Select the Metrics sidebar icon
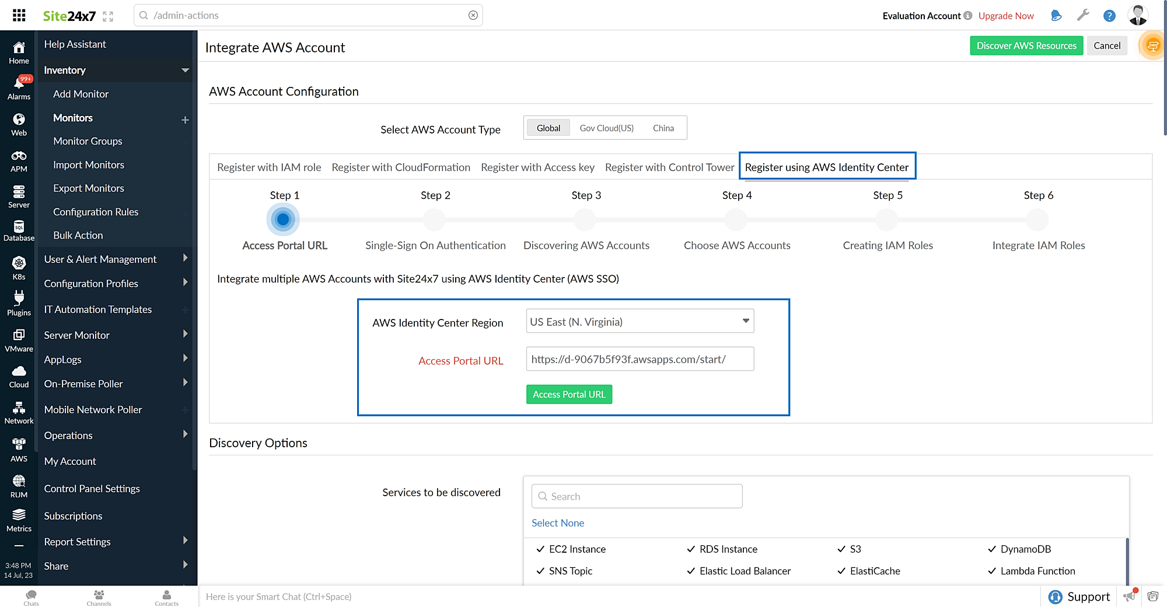Image resolution: width=1167 pixels, height=607 pixels. tap(19, 514)
